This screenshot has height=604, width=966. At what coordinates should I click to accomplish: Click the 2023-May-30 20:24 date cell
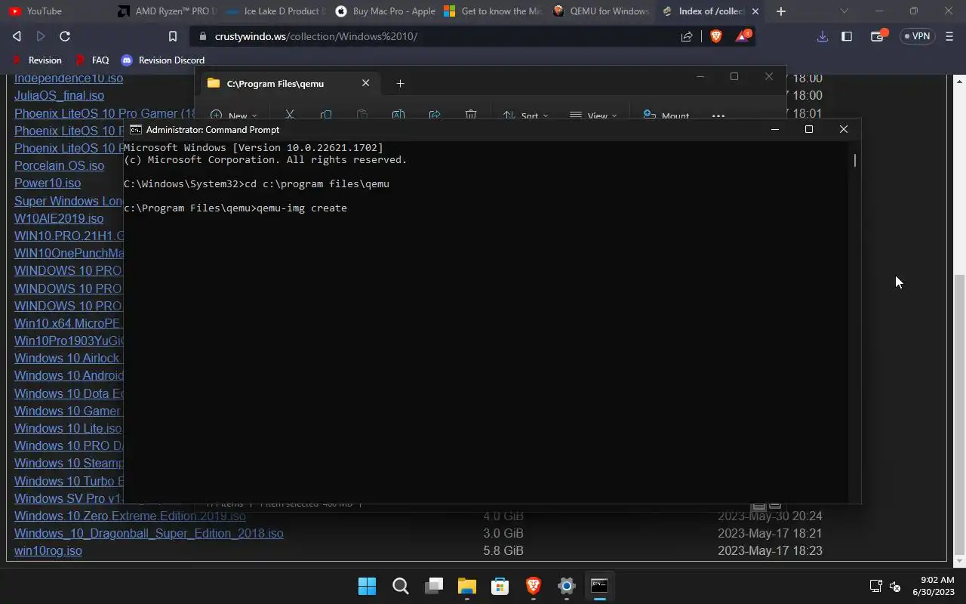coord(770,516)
